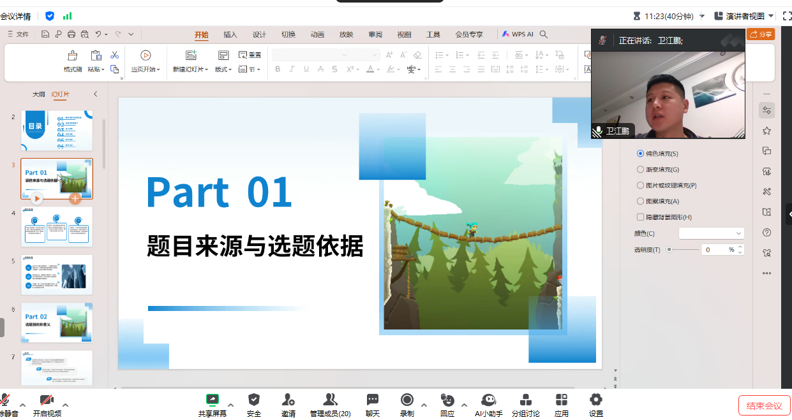
Task: Click the New Slide (新建幻灯片) icon
Action: point(191,55)
